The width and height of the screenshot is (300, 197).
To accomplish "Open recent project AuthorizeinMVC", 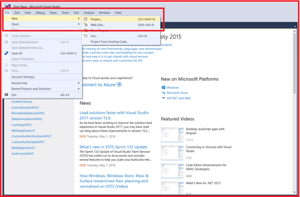I will (x=23, y=153).
